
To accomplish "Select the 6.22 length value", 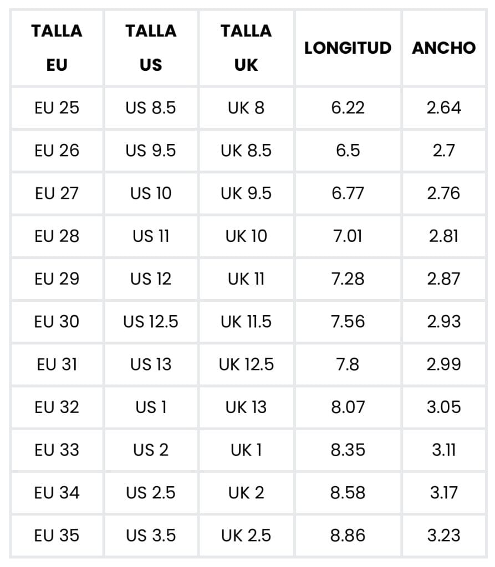I will 348,107.
